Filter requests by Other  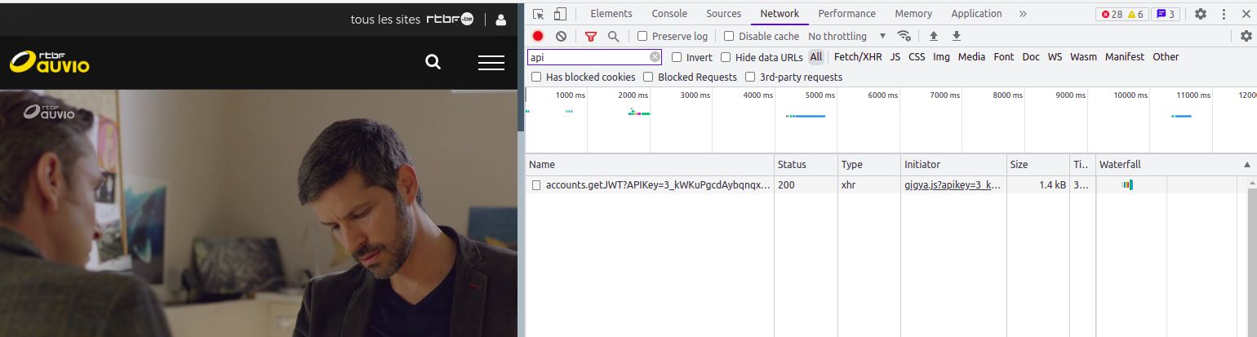(x=1166, y=57)
